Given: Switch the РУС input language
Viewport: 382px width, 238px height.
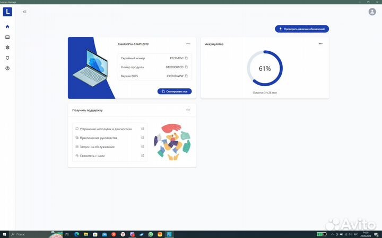Looking at the screenshot, I should pos(356,234).
